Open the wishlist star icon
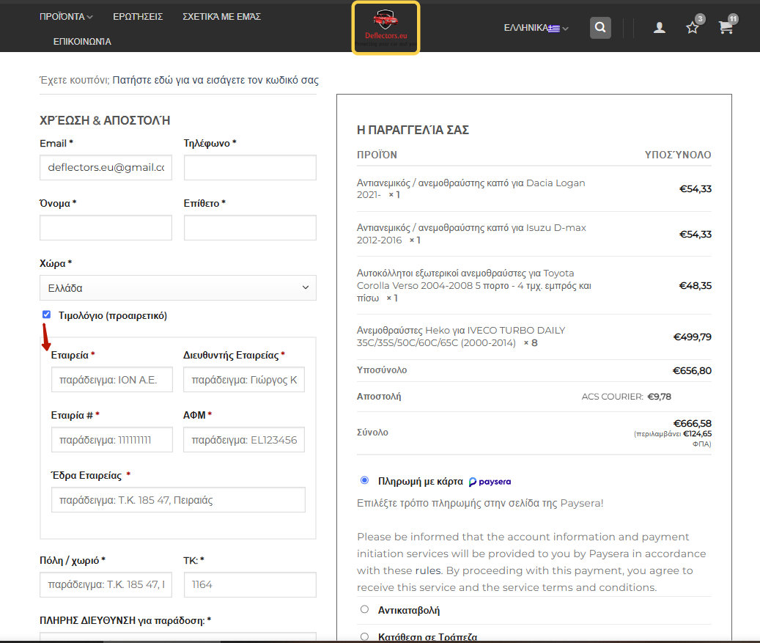 (x=692, y=28)
